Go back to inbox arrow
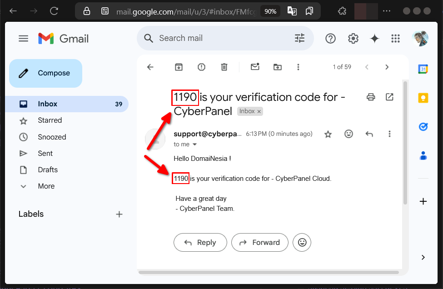Screen dimensions: 443x289 tap(150, 67)
